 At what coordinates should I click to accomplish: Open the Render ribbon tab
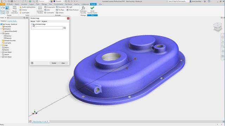(93, 4)
